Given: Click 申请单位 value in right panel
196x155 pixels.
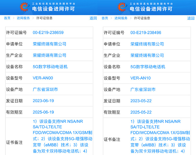Looking at the screenshot, I should point(147,44).
